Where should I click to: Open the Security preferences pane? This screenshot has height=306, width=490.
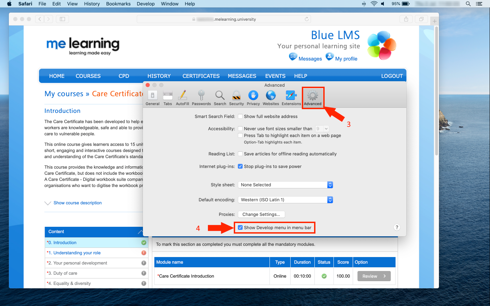[x=236, y=98]
